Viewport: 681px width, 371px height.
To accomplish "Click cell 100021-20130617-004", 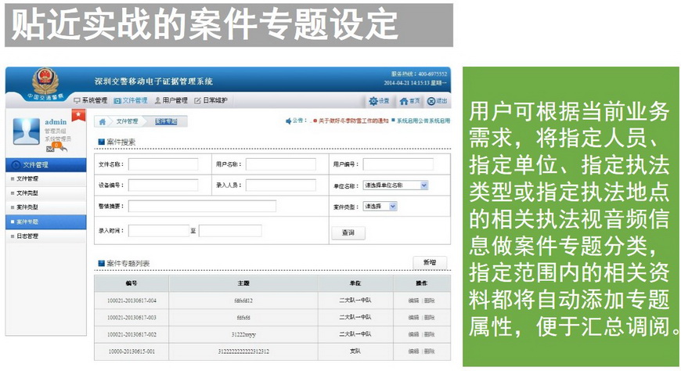I will (x=132, y=301).
